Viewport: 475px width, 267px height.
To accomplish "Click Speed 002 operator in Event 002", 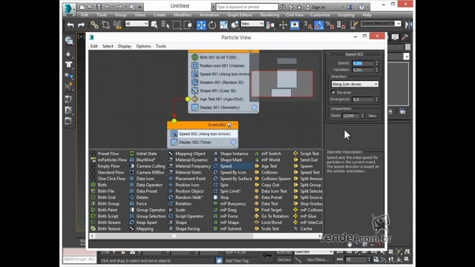I will pyautogui.click(x=203, y=133).
